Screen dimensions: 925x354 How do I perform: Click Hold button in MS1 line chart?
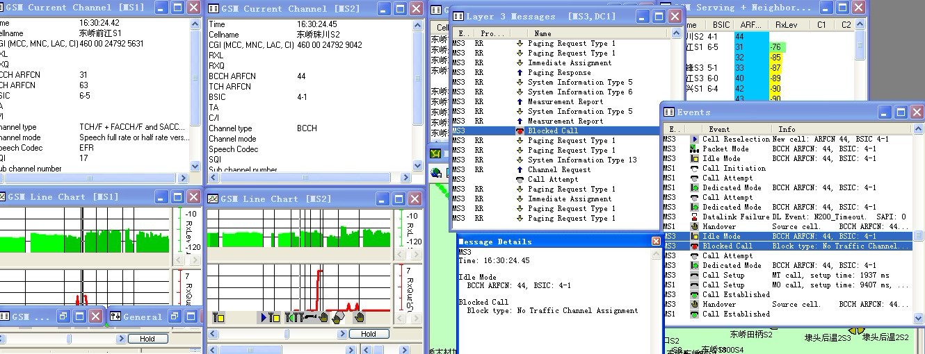point(147,339)
